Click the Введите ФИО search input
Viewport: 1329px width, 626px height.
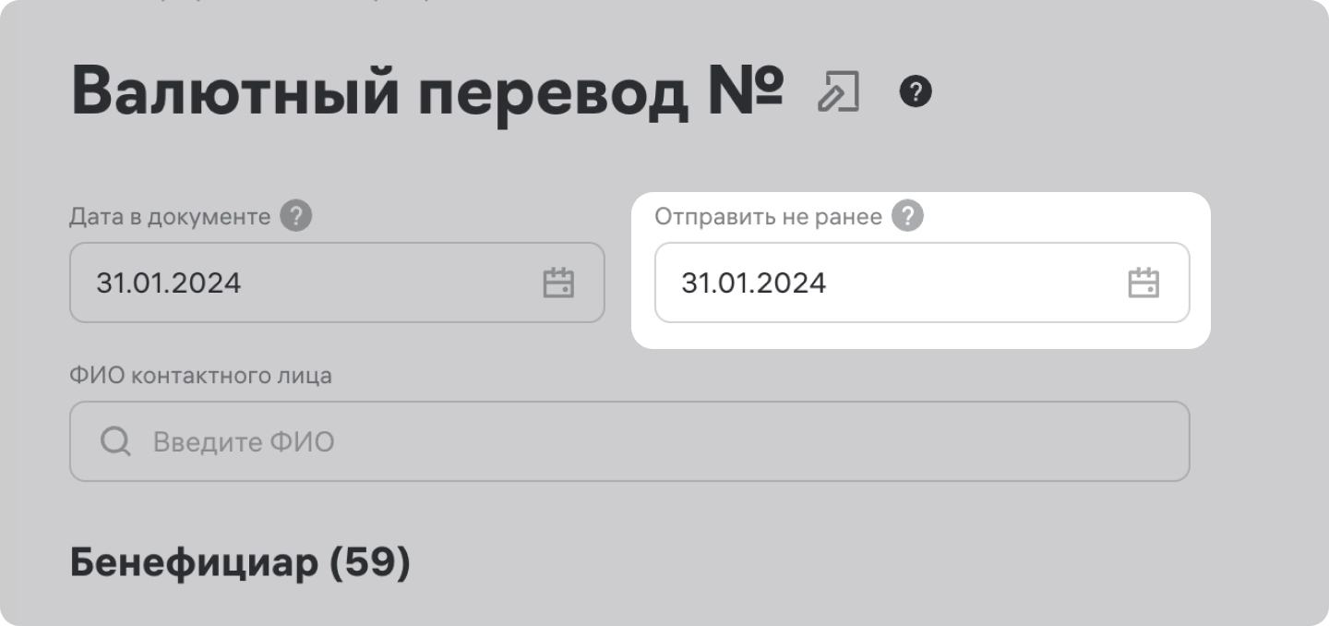(646, 441)
